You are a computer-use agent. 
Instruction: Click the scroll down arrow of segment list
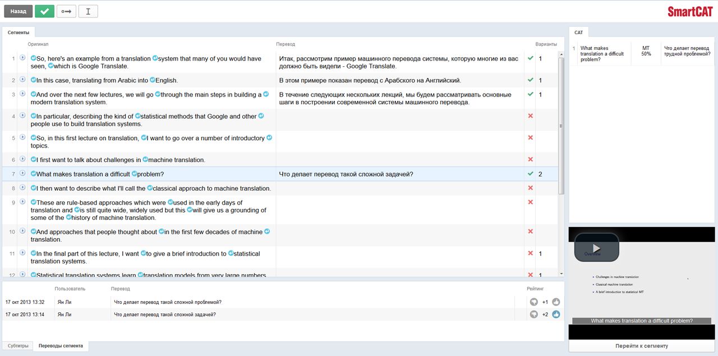click(561, 274)
